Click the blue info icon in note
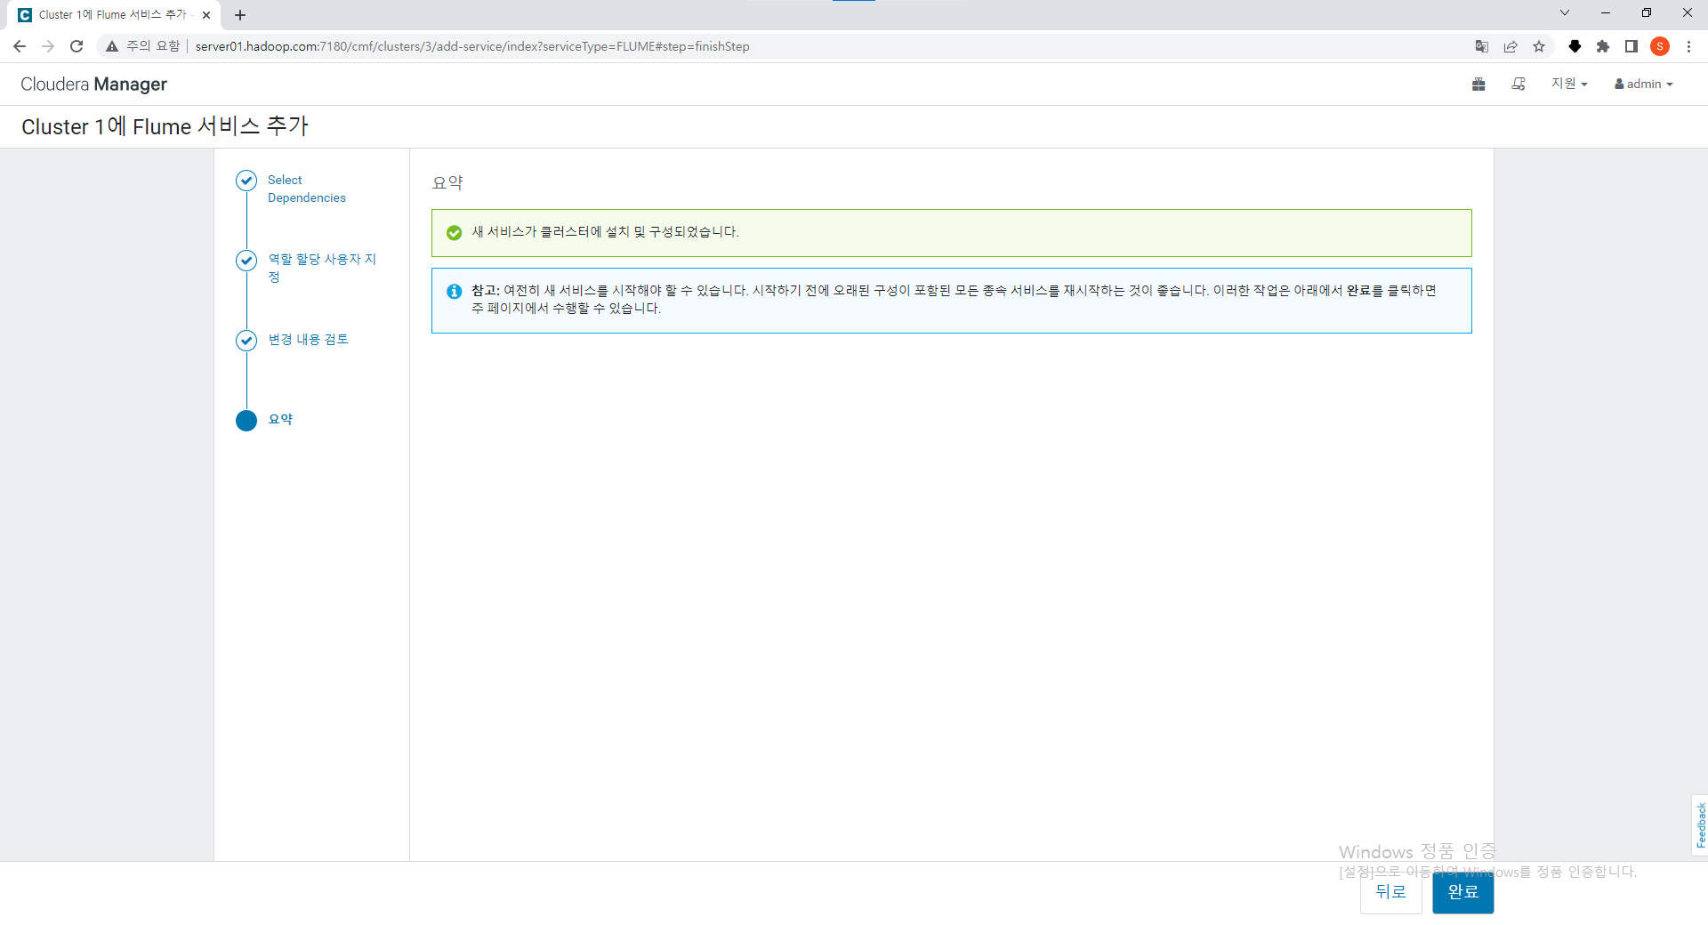1708x925 pixels. [454, 291]
